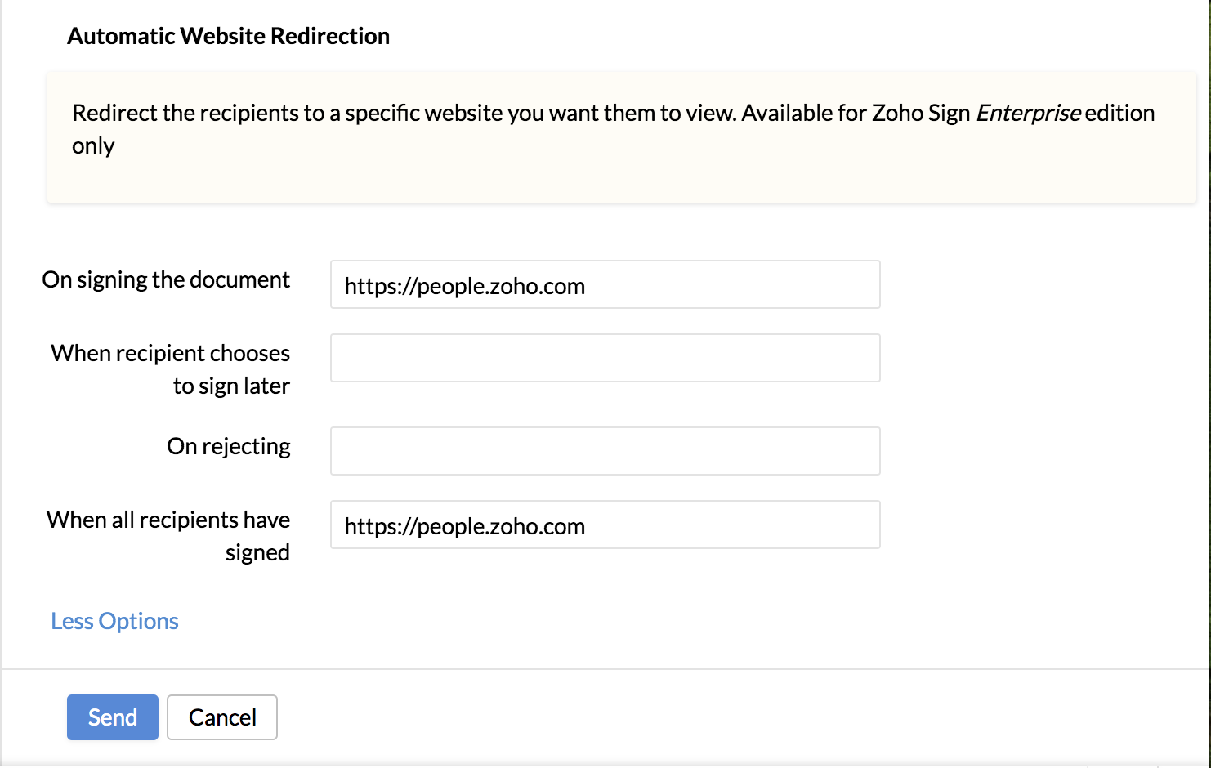Click the italic word Enterprise in banner
Image resolution: width=1211 pixels, height=768 pixels.
click(x=1028, y=113)
